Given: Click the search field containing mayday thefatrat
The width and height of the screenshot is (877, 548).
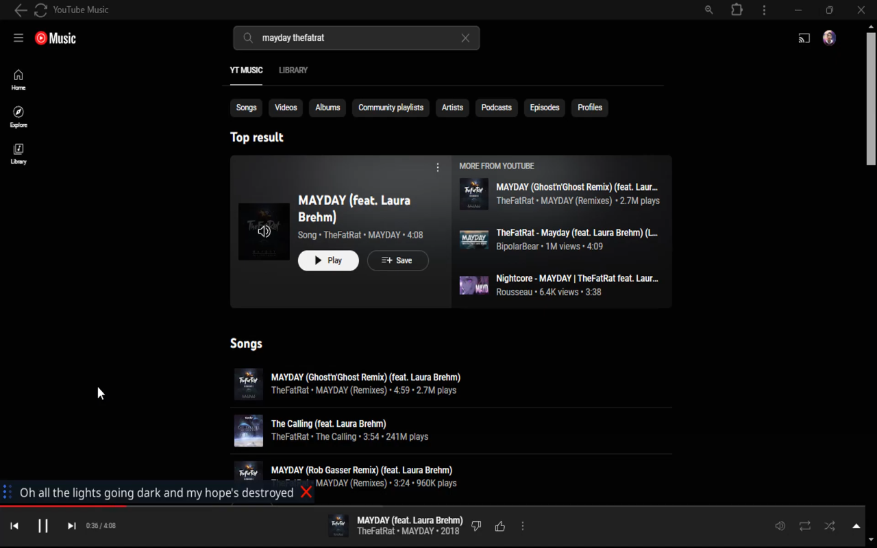Looking at the screenshot, I should coord(356,38).
